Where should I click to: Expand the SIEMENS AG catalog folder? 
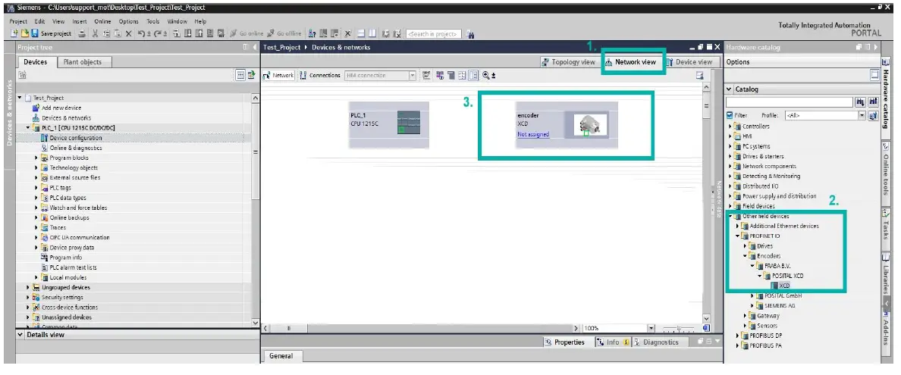[x=753, y=305]
